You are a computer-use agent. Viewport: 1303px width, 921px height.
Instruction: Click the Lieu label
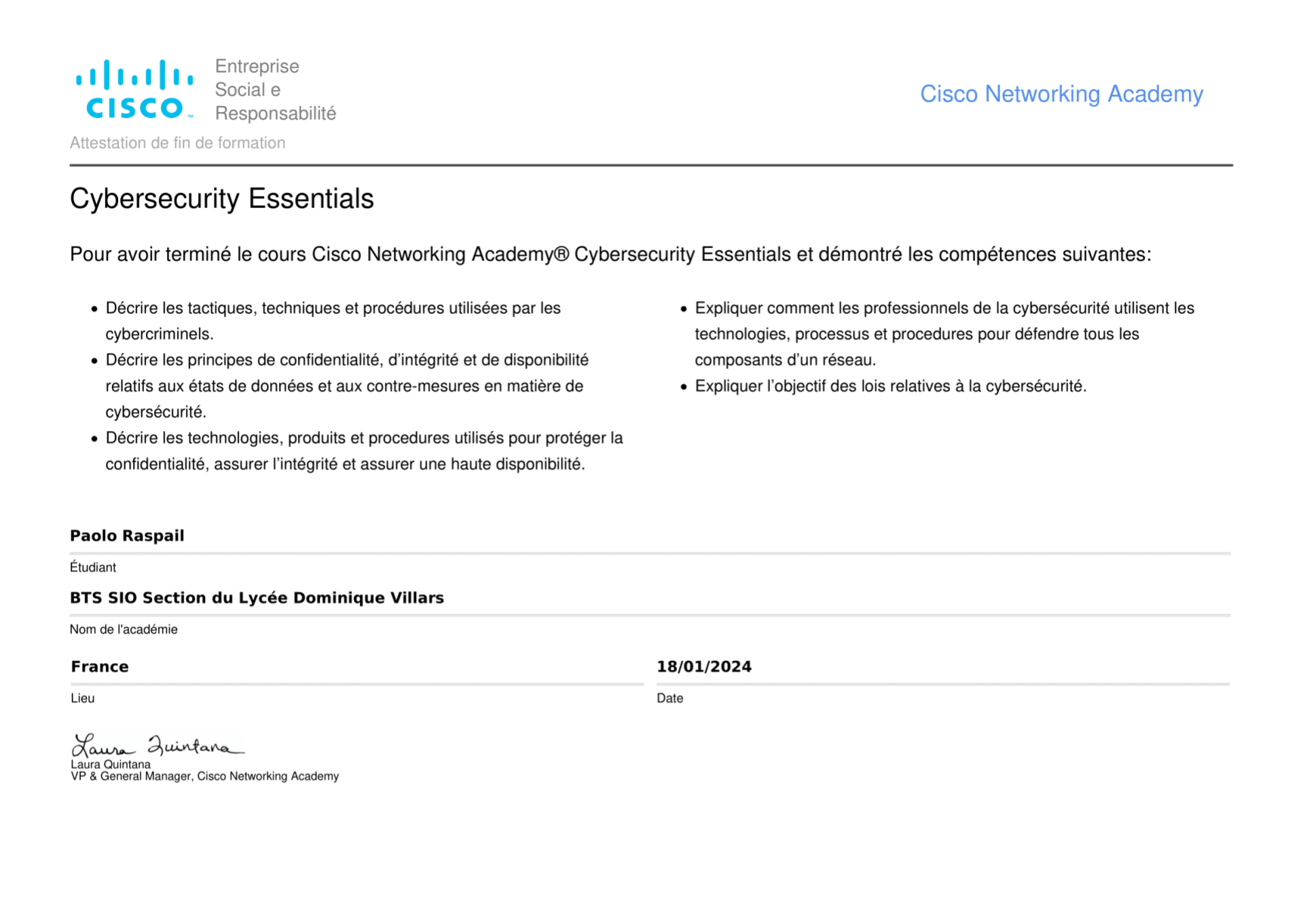[83, 698]
